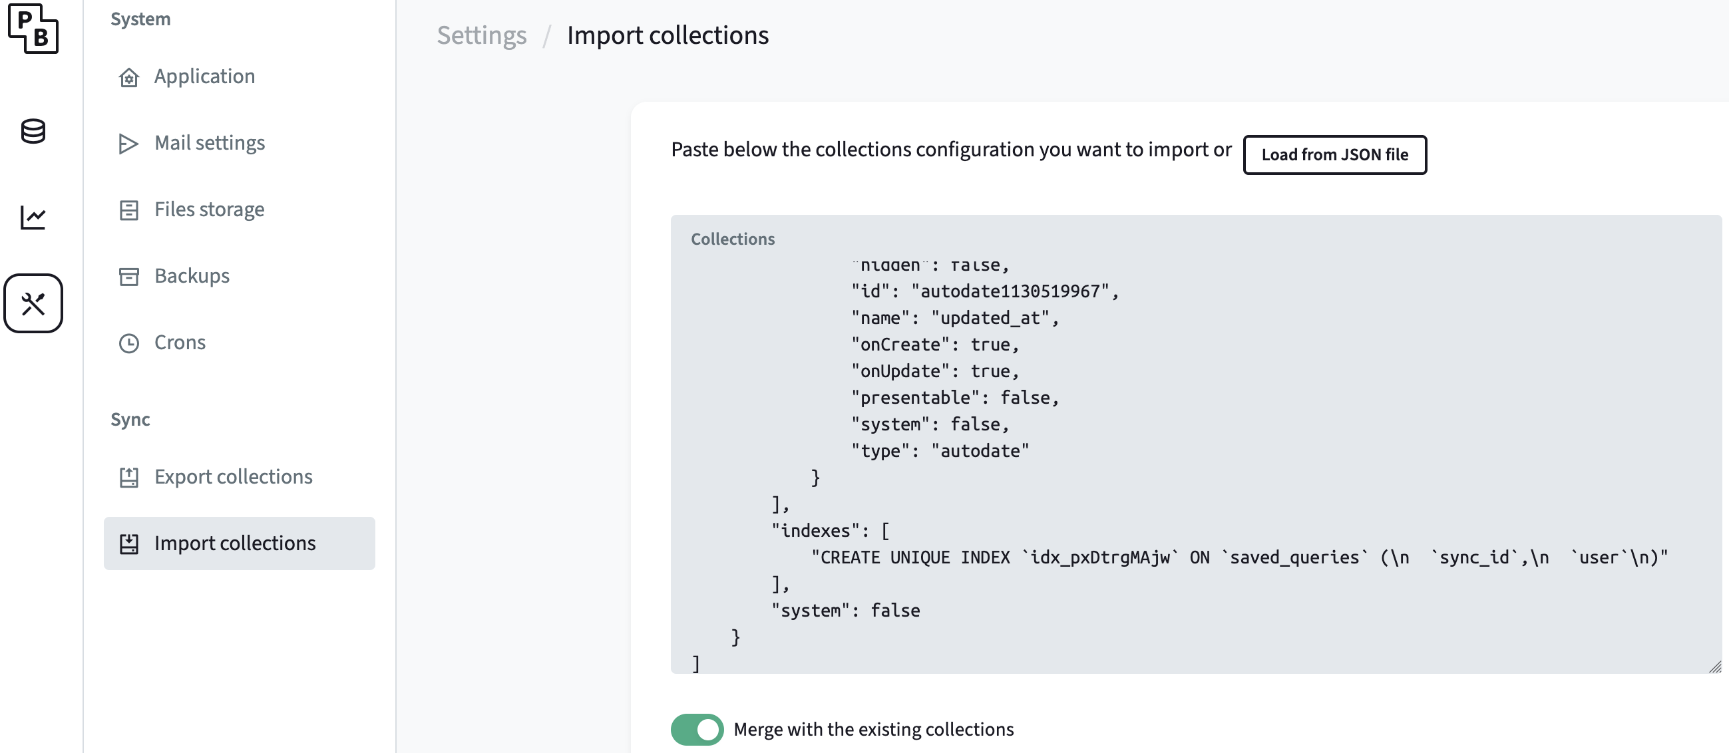Click the Mail settings send icon

(128, 144)
